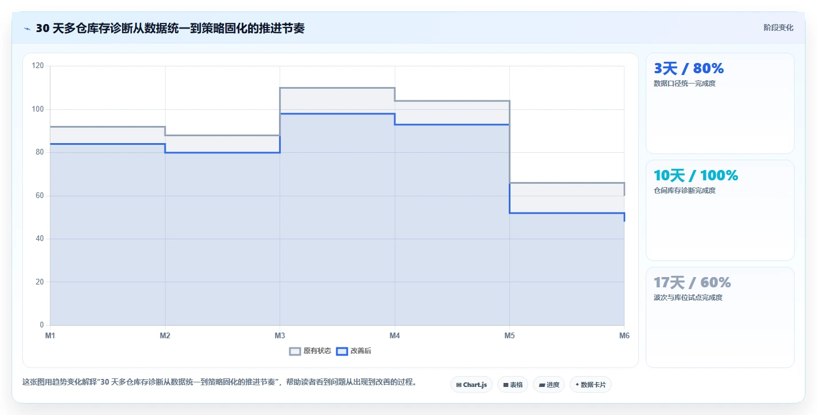Click the M5 x-axis label

click(509, 336)
